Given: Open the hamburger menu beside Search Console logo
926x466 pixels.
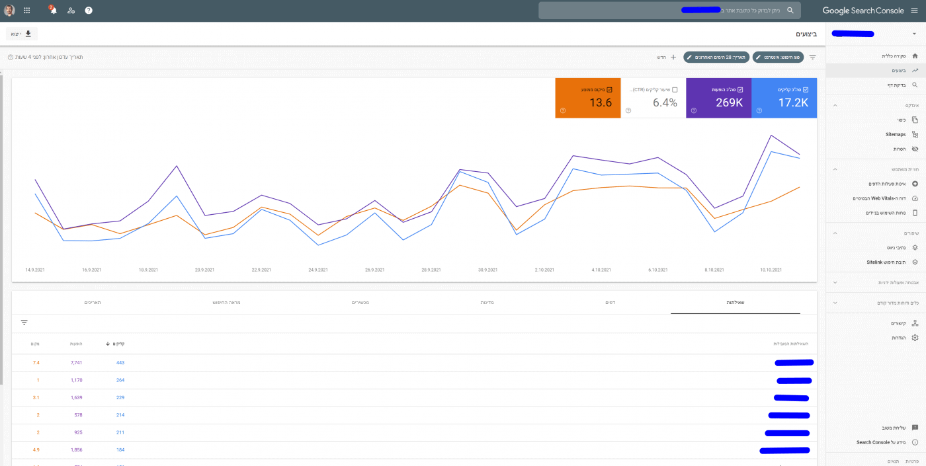Looking at the screenshot, I should [914, 11].
